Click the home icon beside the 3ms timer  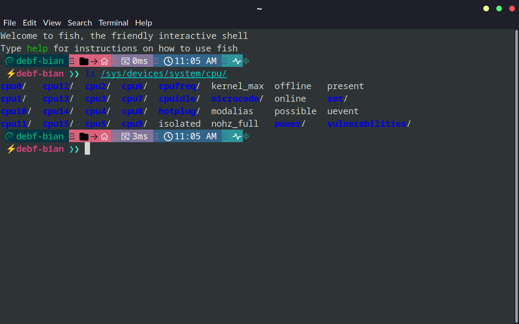click(104, 136)
